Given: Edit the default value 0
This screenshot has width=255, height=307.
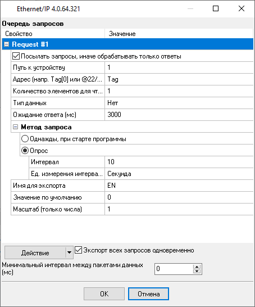Looking at the screenshot, I should 179,197.
